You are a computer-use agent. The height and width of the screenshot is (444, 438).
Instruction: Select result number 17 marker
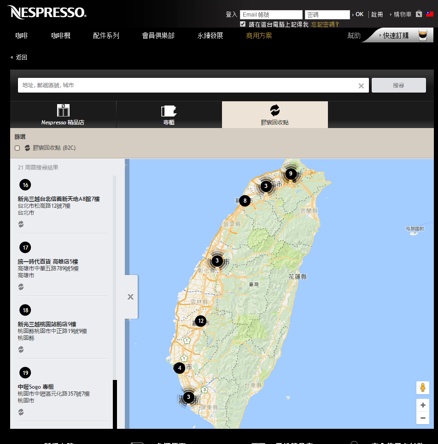point(25,247)
